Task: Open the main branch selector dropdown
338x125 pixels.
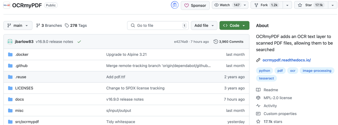Action: (x=18, y=26)
